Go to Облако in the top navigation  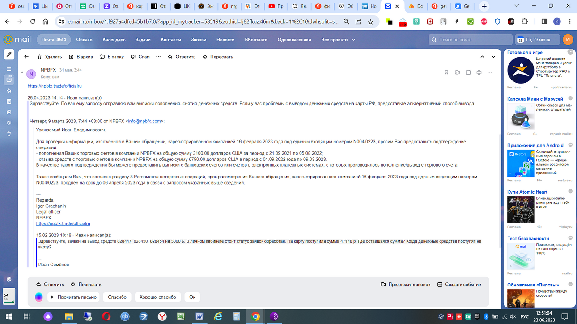click(x=84, y=40)
